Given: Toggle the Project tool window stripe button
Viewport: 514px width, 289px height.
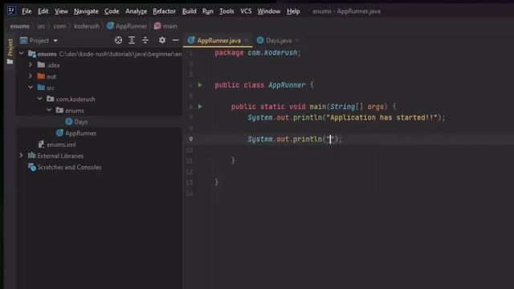Looking at the screenshot, I should coord(10,51).
